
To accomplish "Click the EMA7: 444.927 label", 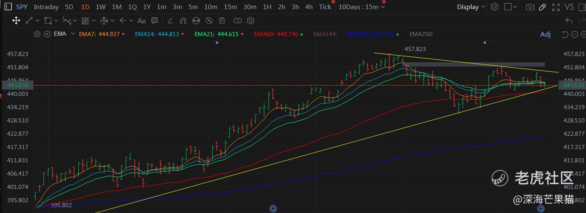I will pyautogui.click(x=99, y=34).
